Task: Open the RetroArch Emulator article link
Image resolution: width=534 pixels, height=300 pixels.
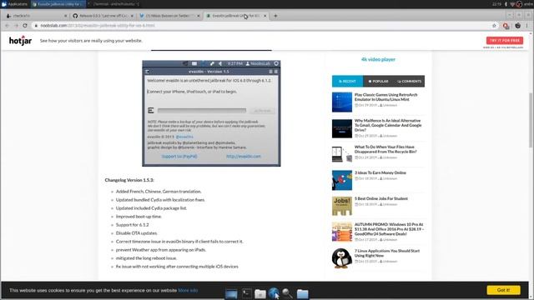Action: 385,97
